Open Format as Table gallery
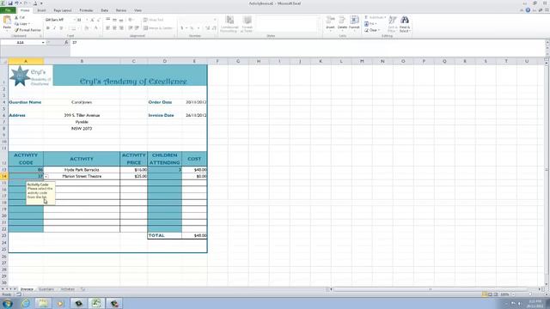 [x=247, y=24]
